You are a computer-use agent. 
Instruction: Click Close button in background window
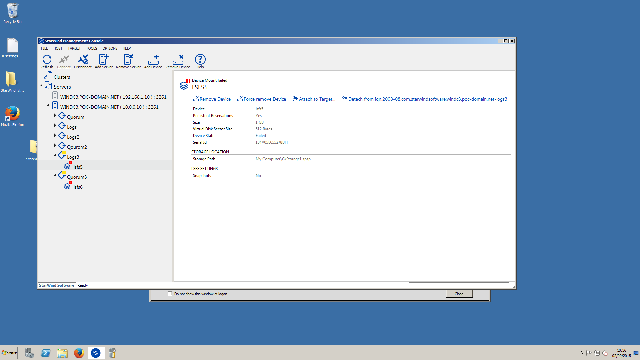point(459,294)
